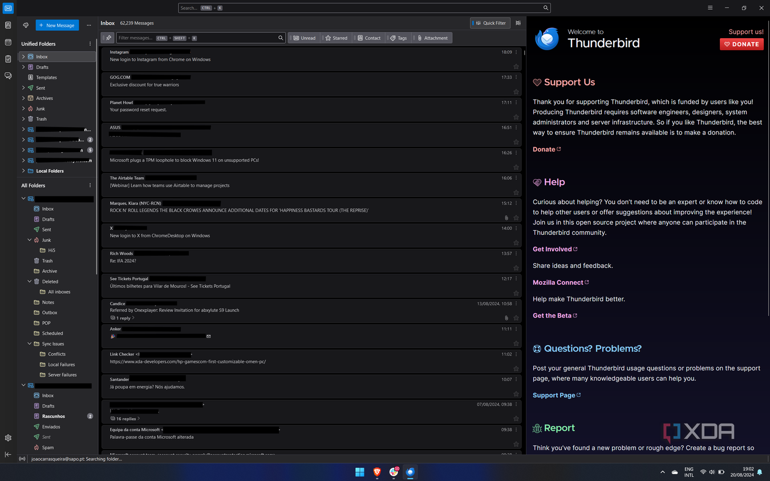Screen dimensions: 770x481
Task: Expand the unified Sent folder
Action: pos(23,88)
